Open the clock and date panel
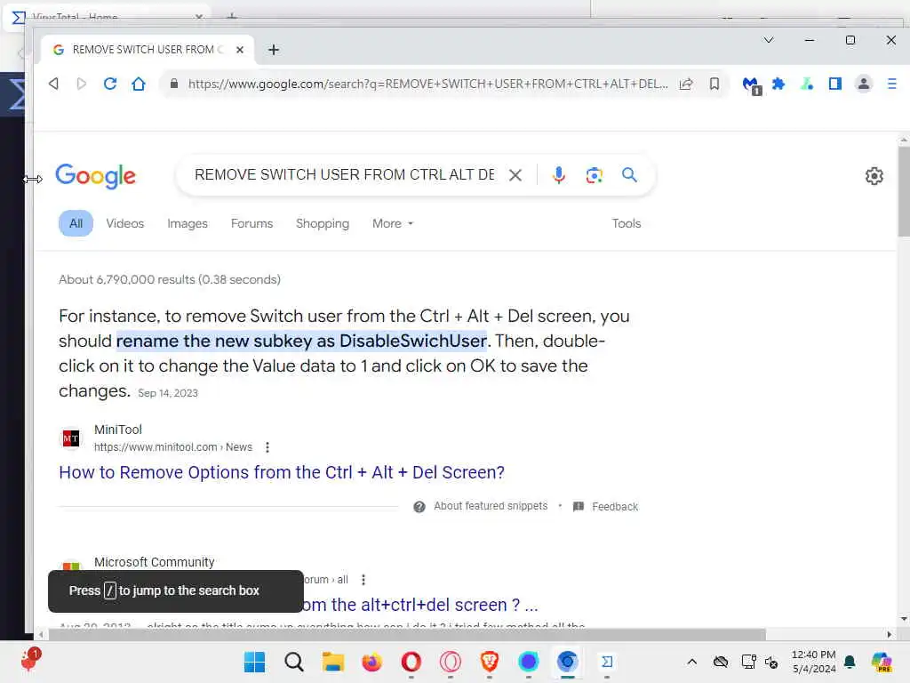The image size is (910, 683). click(x=813, y=662)
